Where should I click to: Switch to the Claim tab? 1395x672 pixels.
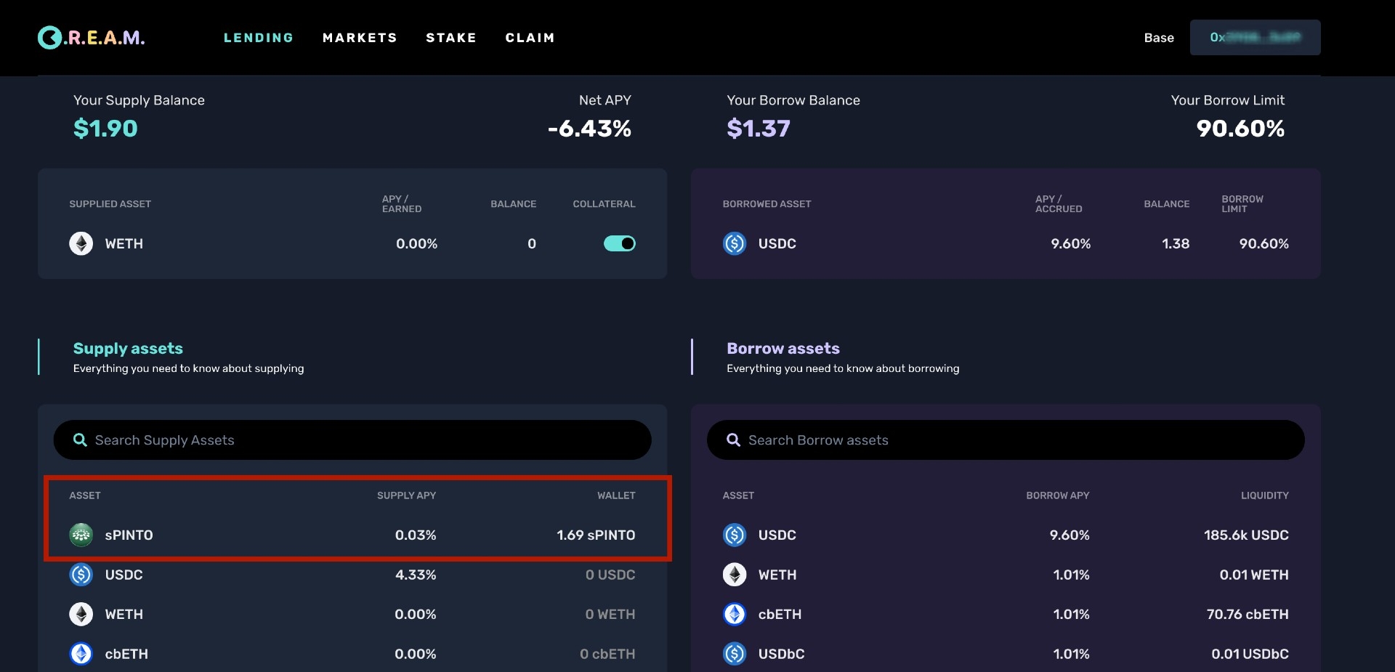tap(530, 38)
